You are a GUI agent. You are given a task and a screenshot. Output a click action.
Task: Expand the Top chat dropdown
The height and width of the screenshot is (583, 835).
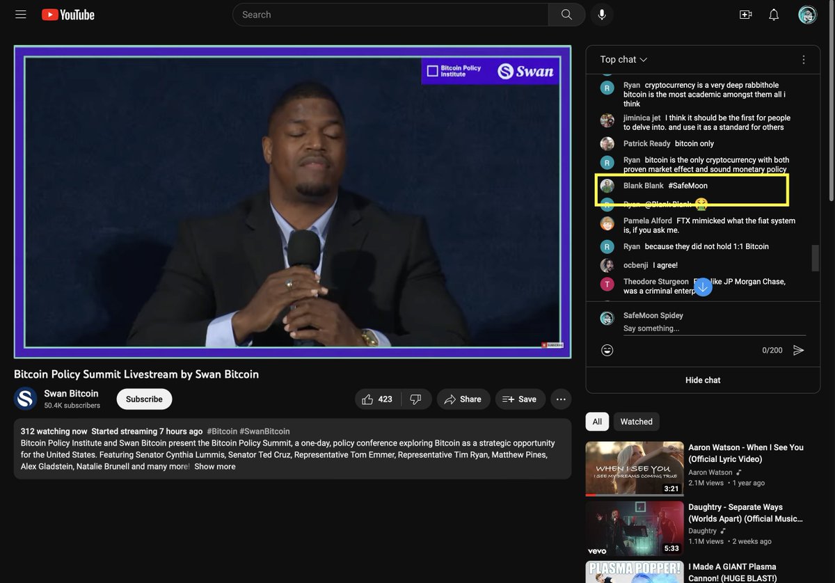(624, 60)
